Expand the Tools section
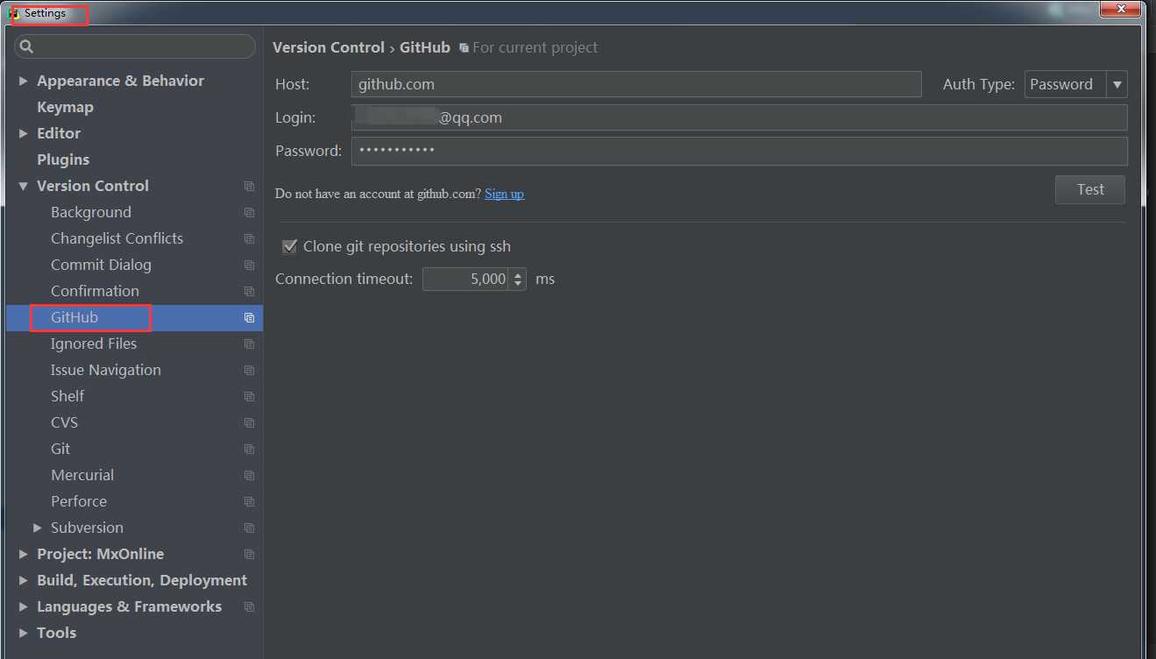This screenshot has height=659, width=1156. (24, 633)
